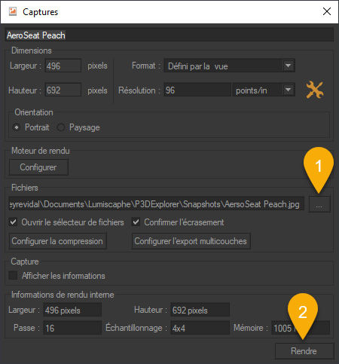Open the points/in unit dropdown
The image size is (339, 364).
point(264,90)
